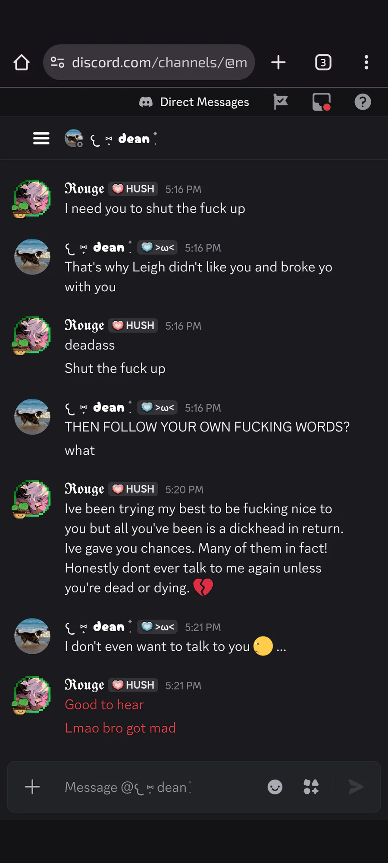
Task: Open the Discord help question mark
Action: (x=363, y=102)
